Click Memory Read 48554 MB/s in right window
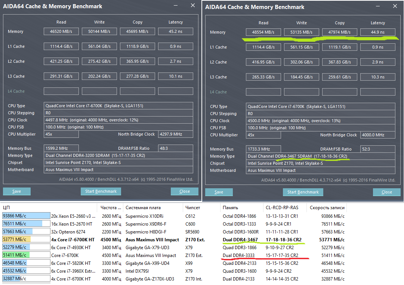404x285 pixels. (263, 32)
